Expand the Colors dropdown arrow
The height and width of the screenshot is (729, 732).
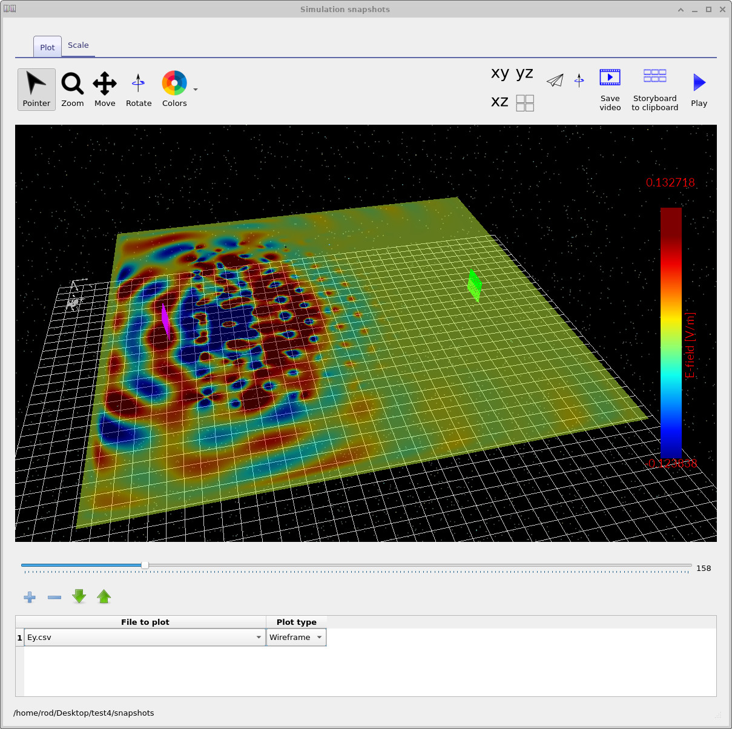tap(196, 90)
